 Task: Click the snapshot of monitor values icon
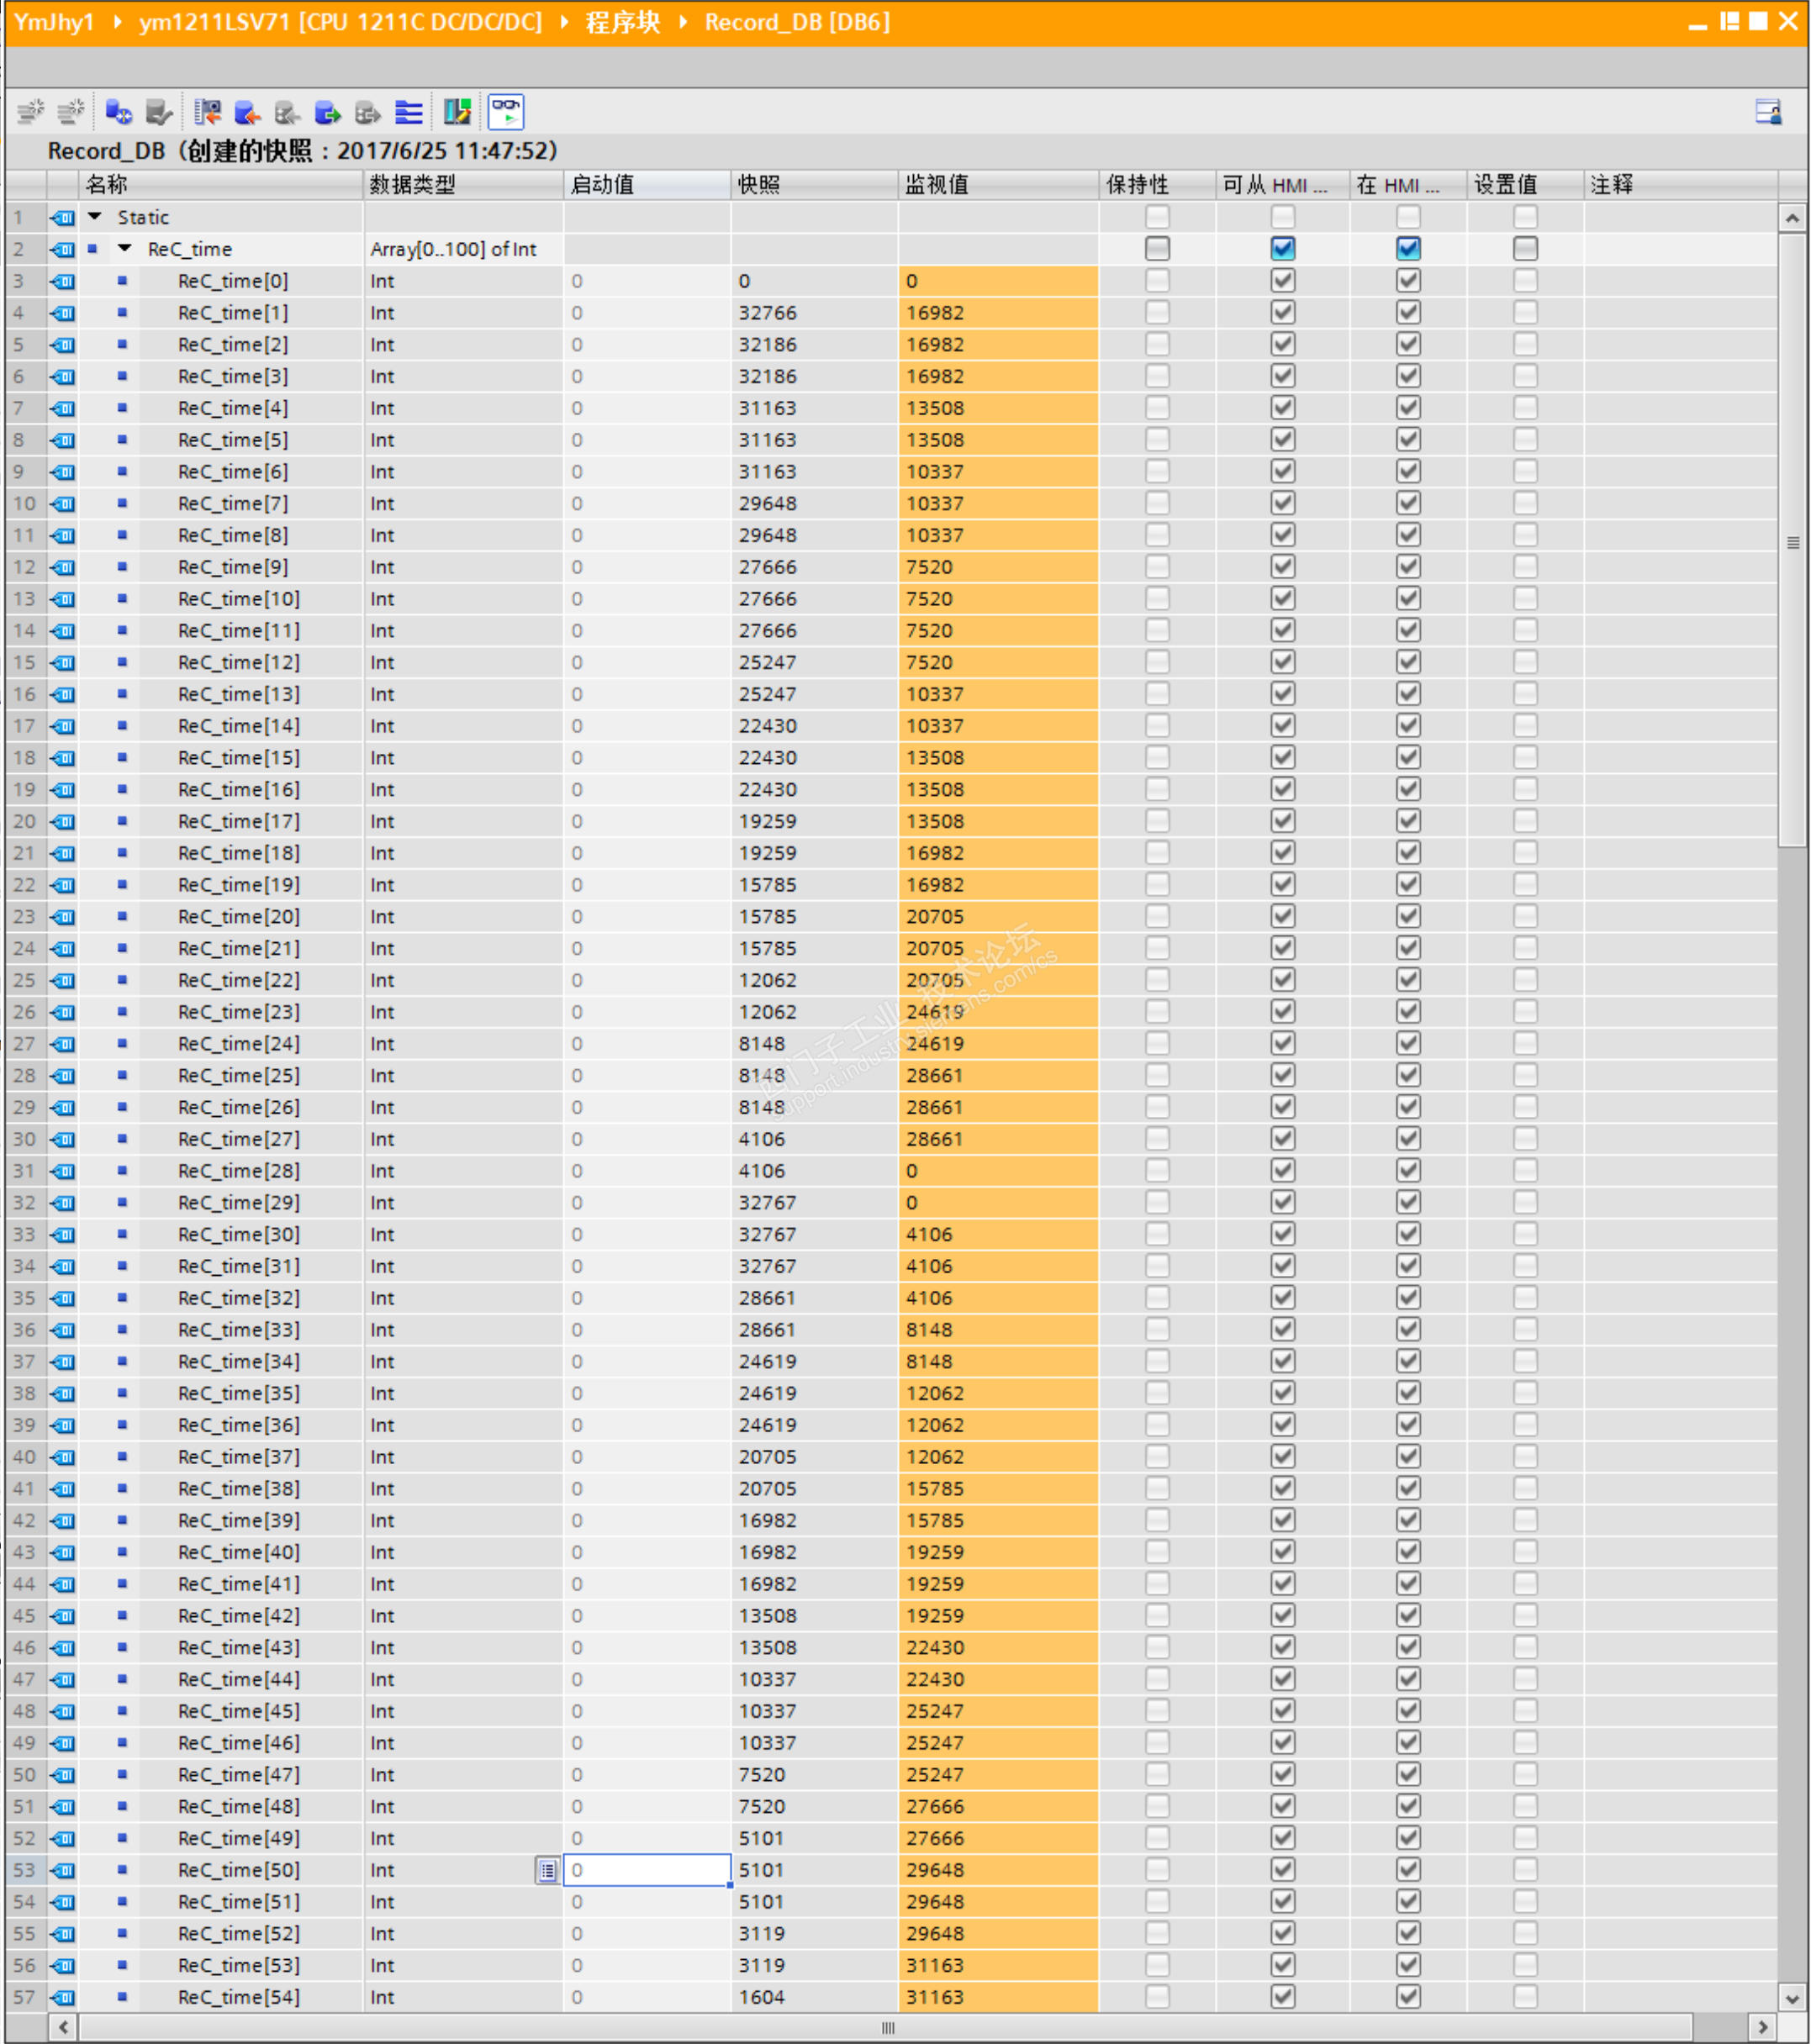click(x=207, y=112)
